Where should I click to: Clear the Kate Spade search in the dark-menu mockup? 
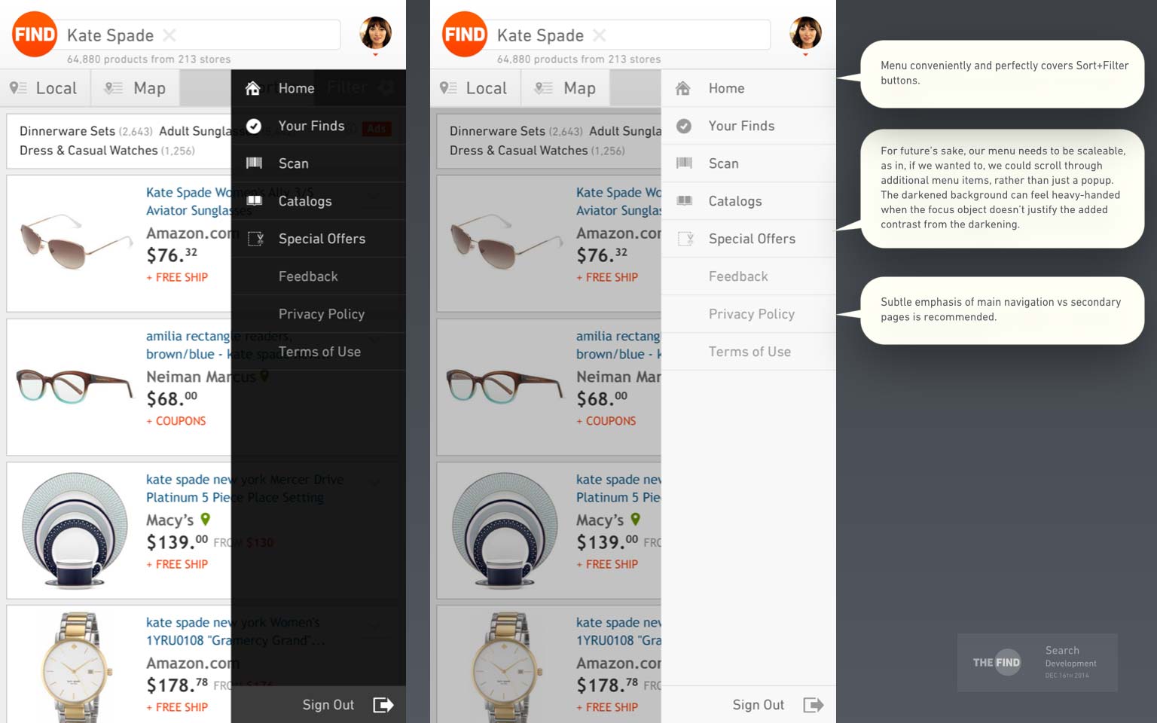[x=169, y=35]
